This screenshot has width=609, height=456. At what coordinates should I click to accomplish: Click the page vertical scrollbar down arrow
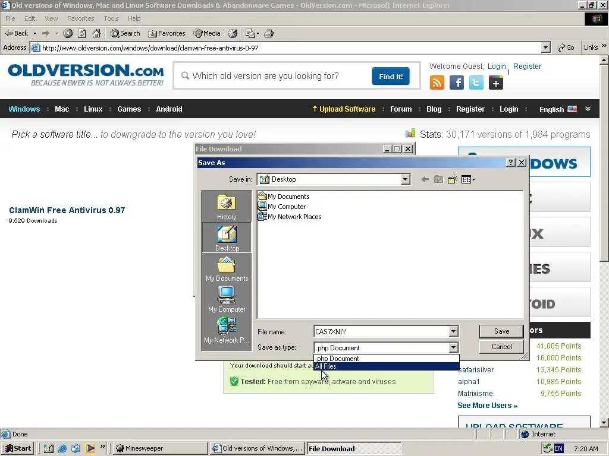604,423
